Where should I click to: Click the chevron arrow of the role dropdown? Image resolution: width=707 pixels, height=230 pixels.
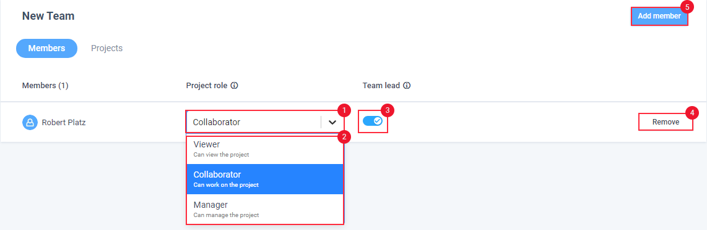(332, 122)
